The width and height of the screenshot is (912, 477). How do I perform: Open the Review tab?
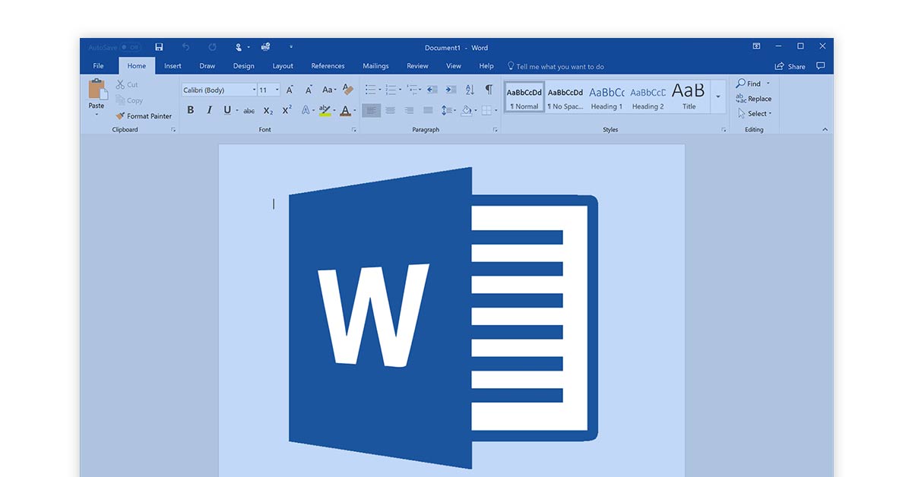click(417, 66)
